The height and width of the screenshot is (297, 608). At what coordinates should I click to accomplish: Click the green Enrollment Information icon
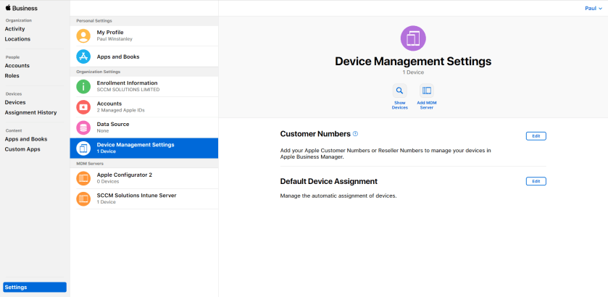click(83, 86)
